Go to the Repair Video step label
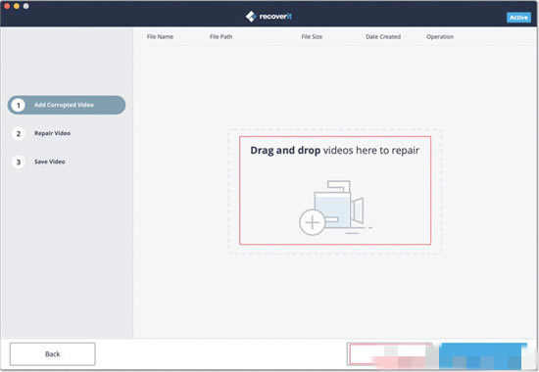The image size is (539, 372). (52, 133)
